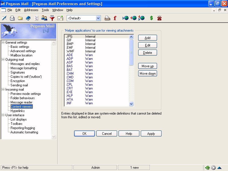Image resolution: width=228 pixels, height=171 pixels.
Task: Select Messages and replies in the tree
Action: tap(25, 64)
